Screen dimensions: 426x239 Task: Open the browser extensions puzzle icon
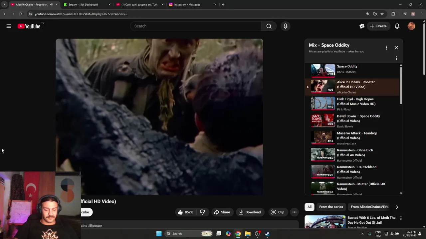tap(393, 14)
